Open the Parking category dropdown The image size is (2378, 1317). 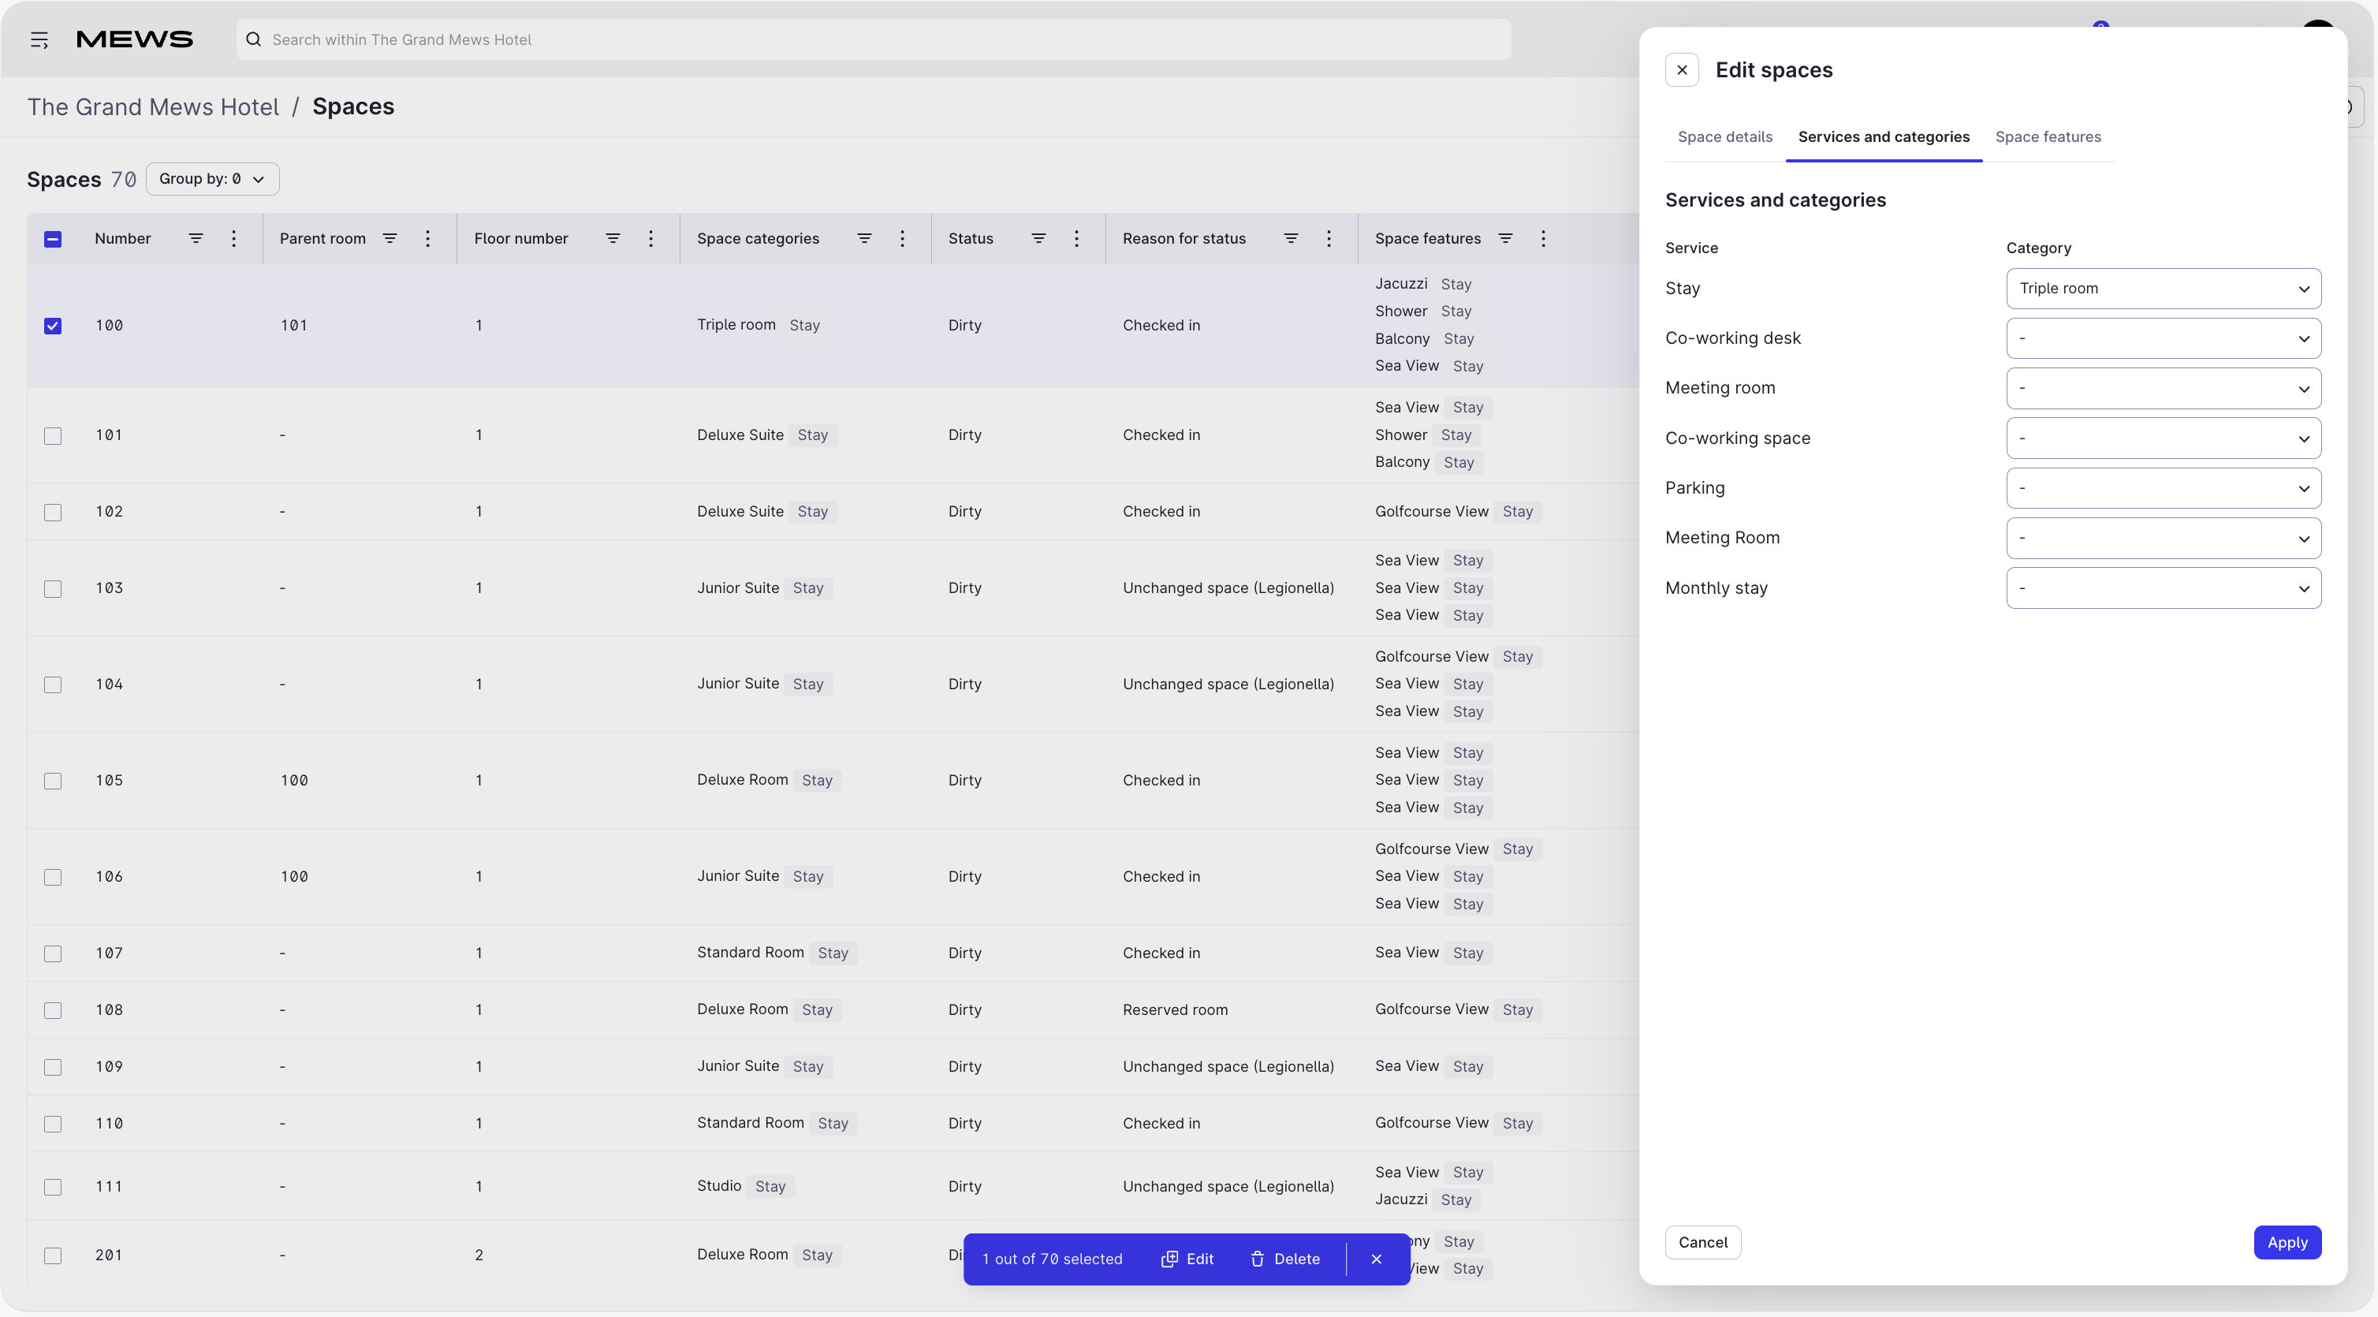(2163, 487)
